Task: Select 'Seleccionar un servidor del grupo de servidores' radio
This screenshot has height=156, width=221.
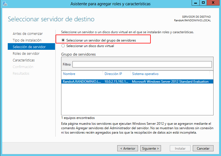Action: click(63, 40)
